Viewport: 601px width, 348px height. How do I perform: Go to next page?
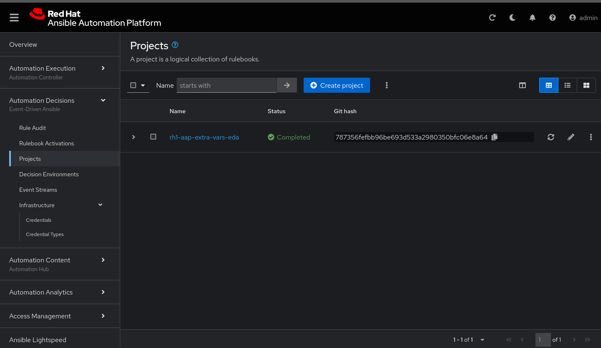tap(574, 340)
